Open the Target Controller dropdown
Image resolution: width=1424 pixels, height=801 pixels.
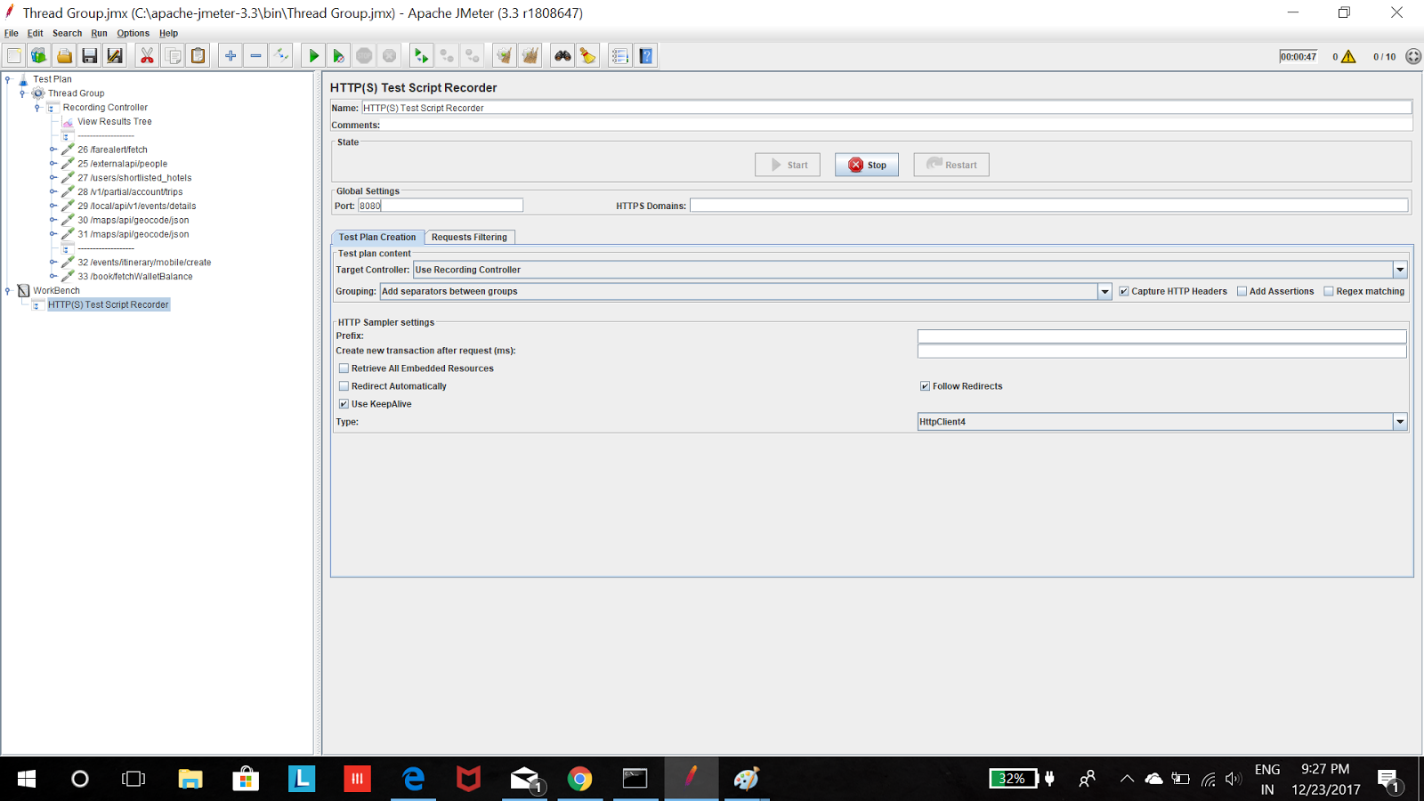tap(1400, 269)
